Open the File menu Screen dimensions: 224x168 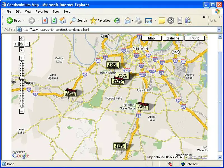coord(9,11)
